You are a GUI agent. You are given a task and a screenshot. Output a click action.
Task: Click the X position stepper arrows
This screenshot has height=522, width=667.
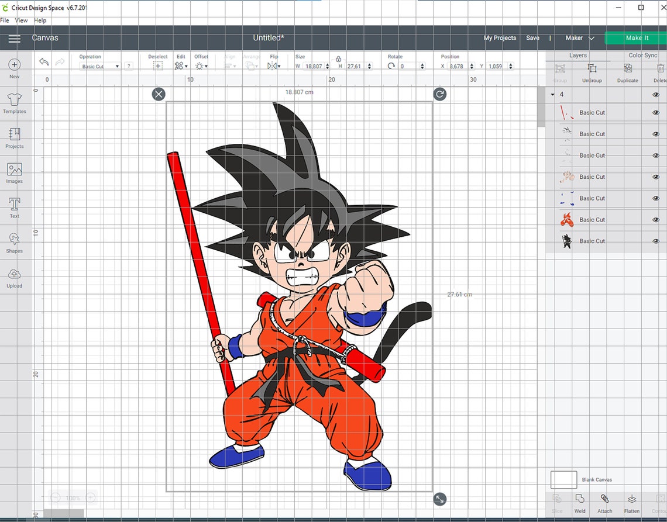click(472, 66)
